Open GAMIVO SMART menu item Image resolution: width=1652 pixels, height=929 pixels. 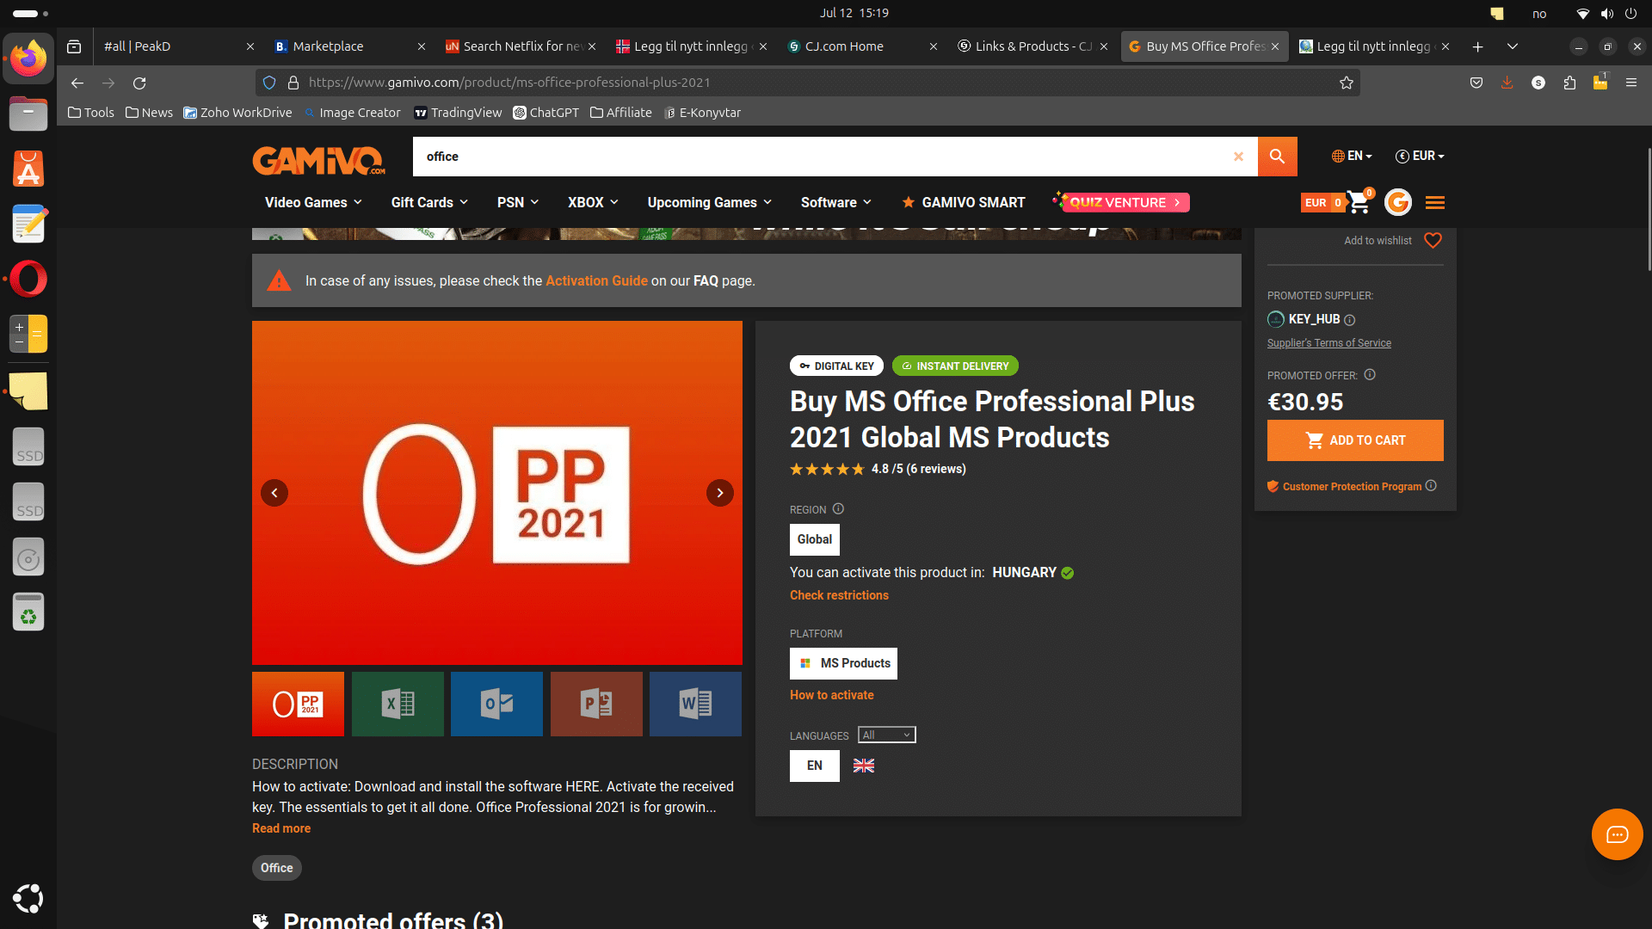[963, 202]
